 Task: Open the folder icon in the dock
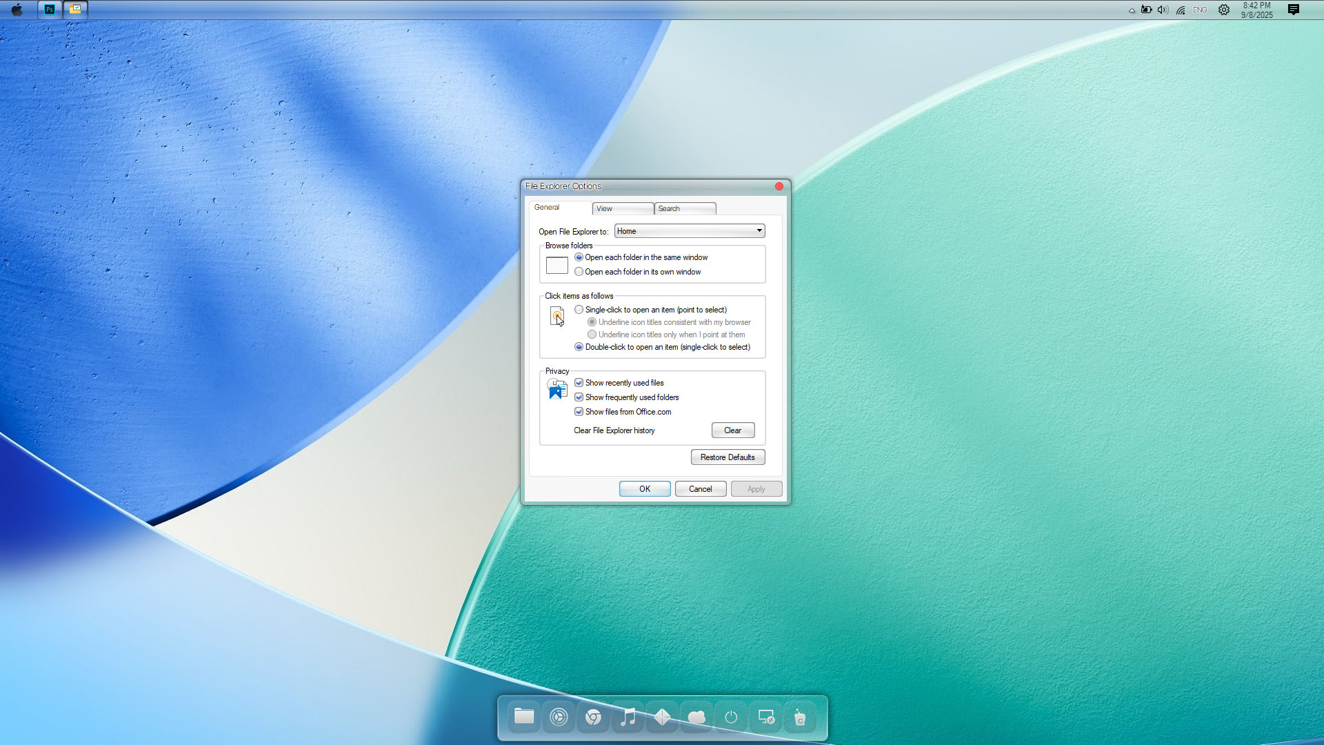point(524,717)
